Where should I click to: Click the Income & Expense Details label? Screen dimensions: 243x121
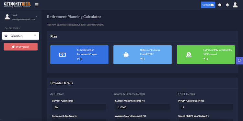(x=129, y=94)
